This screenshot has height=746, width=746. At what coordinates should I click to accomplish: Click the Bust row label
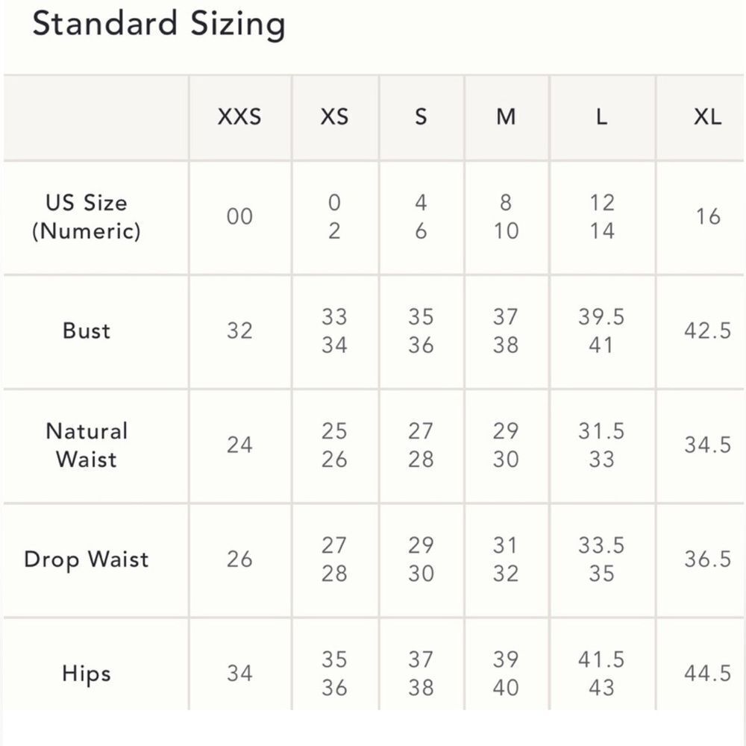point(87,330)
